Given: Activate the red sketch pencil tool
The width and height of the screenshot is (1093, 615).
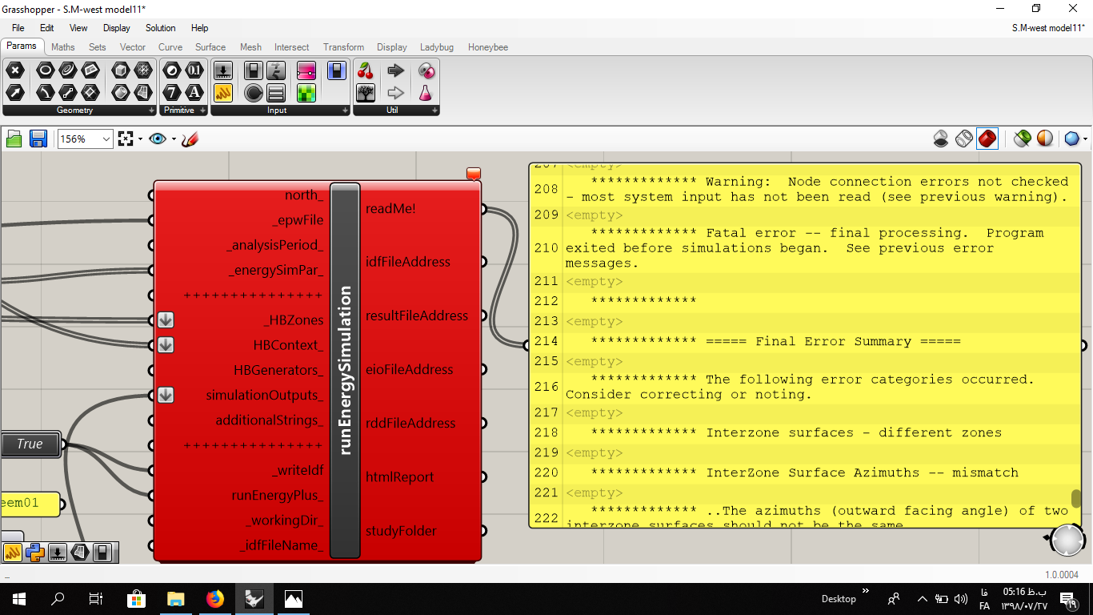Looking at the screenshot, I should [x=190, y=139].
